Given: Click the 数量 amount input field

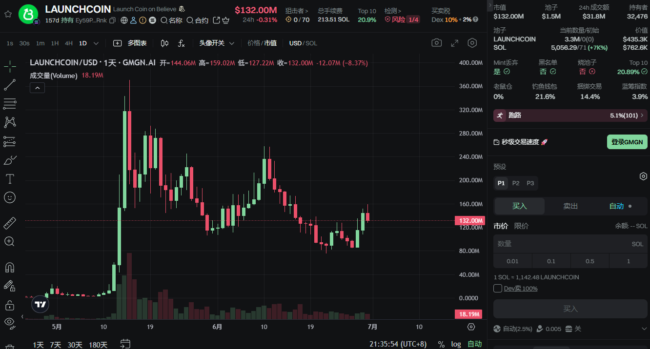Looking at the screenshot, I should tap(570, 244).
